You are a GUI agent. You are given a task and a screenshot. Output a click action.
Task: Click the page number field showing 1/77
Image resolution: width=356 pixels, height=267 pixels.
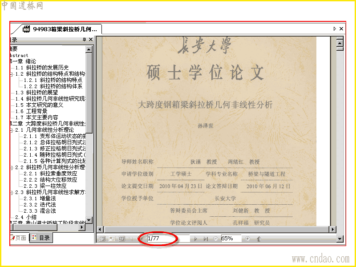tap(168, 239)
